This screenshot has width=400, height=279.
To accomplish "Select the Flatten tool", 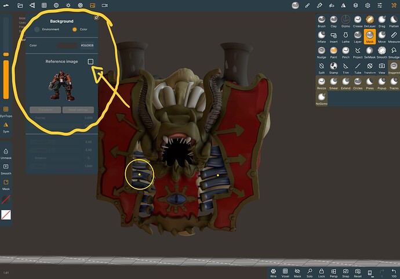I will click(394, 21).
